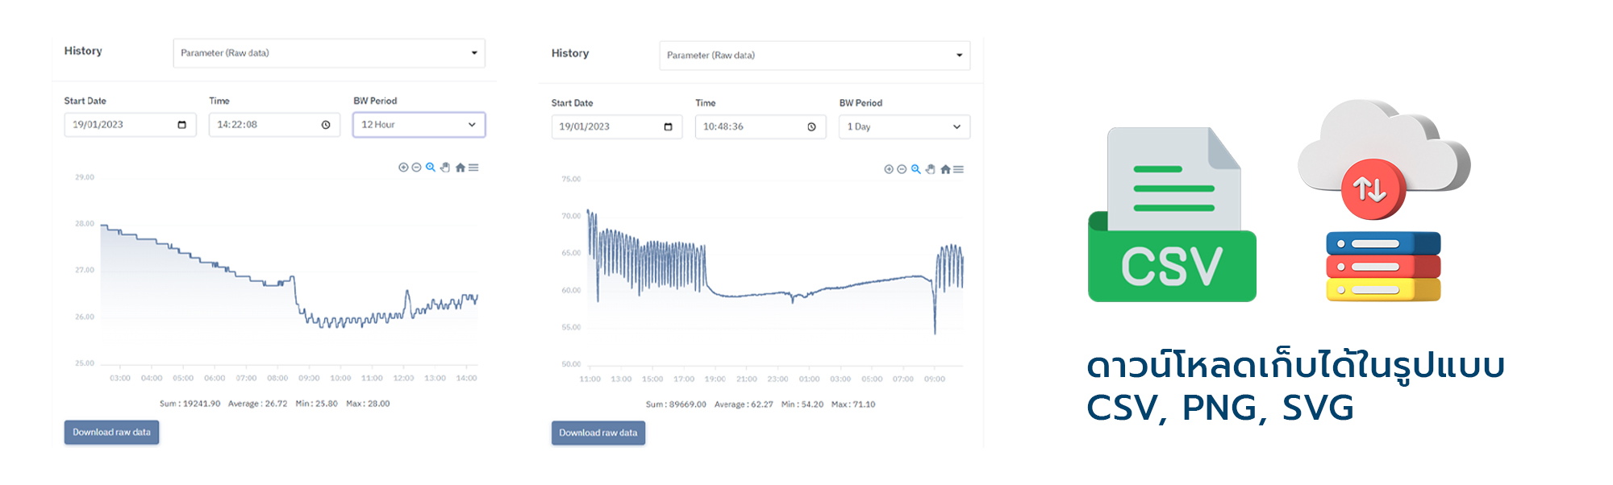
Task: Expand left Parameter (Raw data) dropdown
Action: tap(329, 53)
